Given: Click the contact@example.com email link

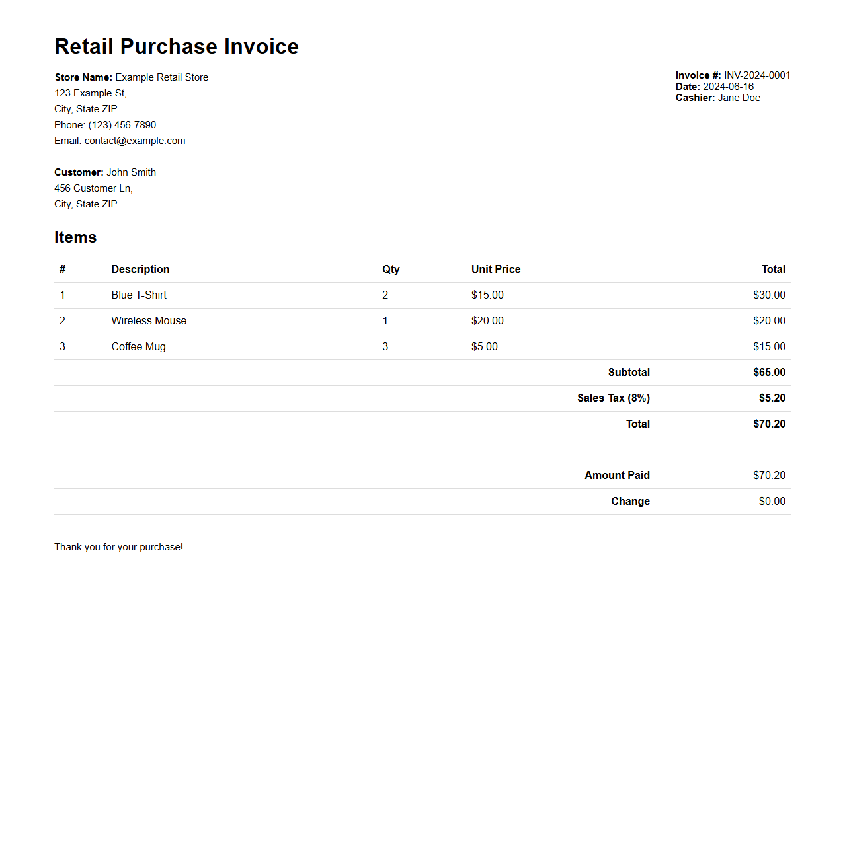Looking at the screenshot, I should pyautogui.click(x=134, y=141).
